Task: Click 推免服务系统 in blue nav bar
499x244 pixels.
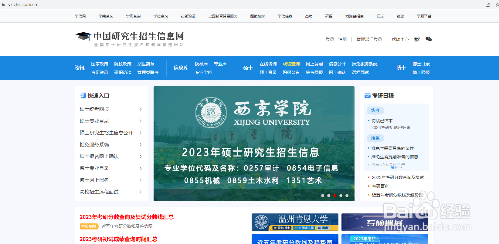Action: point(365,64)
